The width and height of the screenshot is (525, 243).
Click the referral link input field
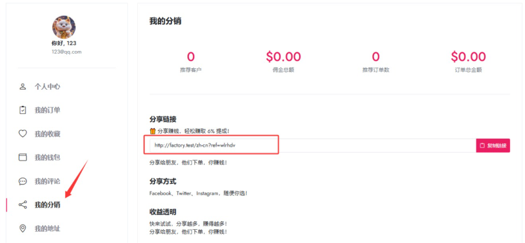pyautogui.click(x=313, y=145)
